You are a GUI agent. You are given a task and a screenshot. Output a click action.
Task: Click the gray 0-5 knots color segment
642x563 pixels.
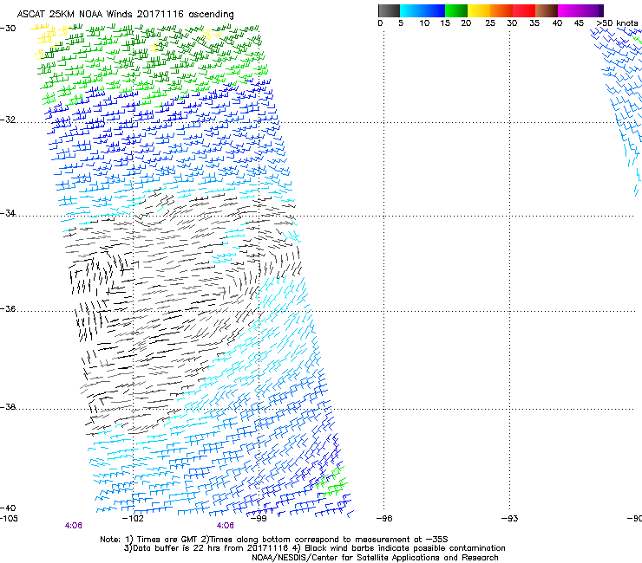[389, 10]
